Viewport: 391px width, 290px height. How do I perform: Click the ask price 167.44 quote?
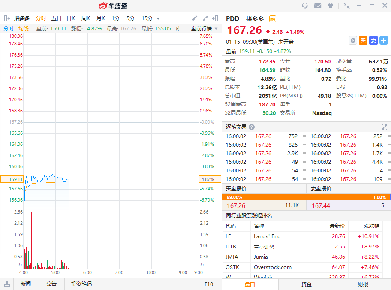click(x=321, y=206)
